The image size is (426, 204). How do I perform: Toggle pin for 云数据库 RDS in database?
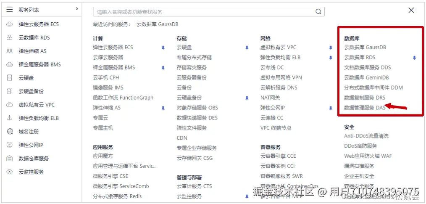pyautogui.click(x=414, y=58)
